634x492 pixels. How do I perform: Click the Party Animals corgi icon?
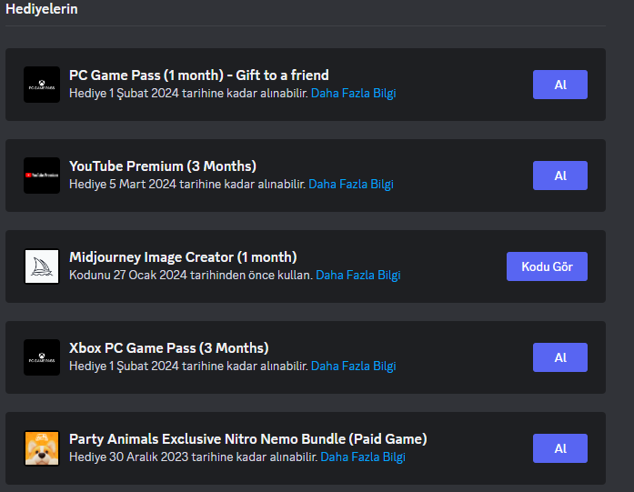click(42, 448)
